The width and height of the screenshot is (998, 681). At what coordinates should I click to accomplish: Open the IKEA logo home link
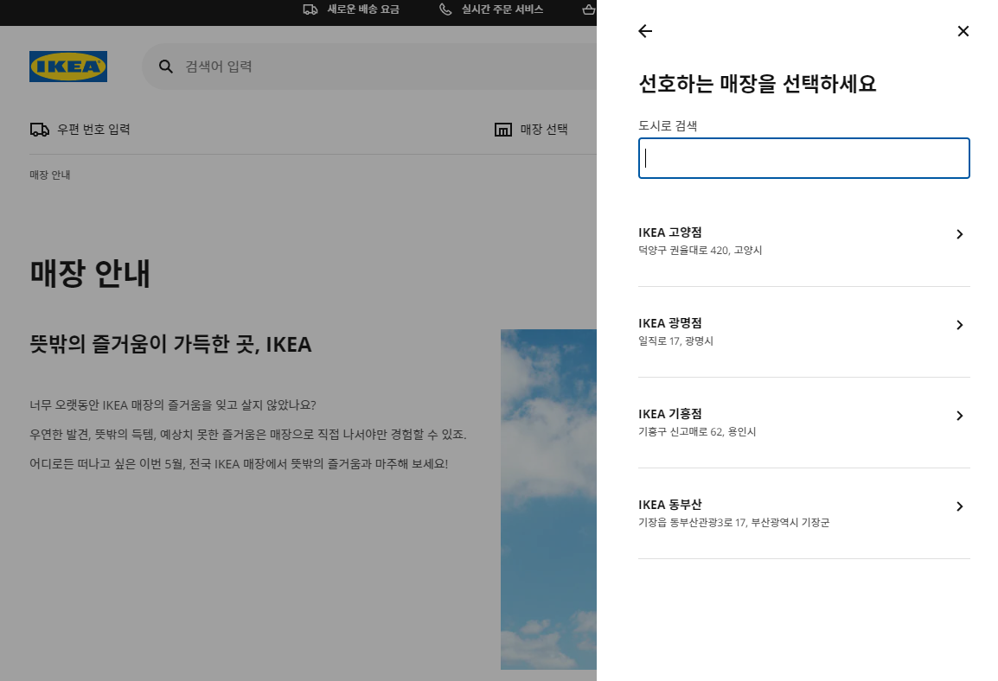click(68, 67)
